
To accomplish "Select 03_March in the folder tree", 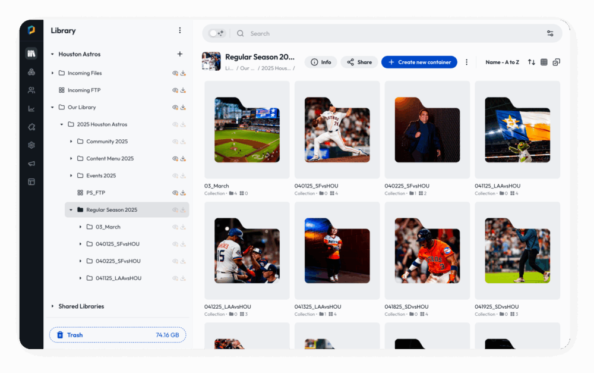I will coord(108,227).
